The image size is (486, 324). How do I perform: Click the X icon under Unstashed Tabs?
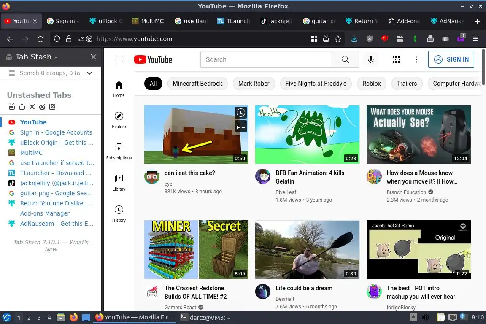coord(32,107)
